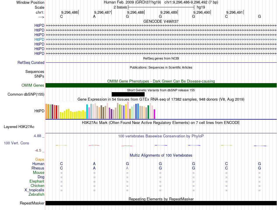The height and width of the screenshot is (210, 277).
Task: Click the Sequences label under Publications
Action: [35, 71]
